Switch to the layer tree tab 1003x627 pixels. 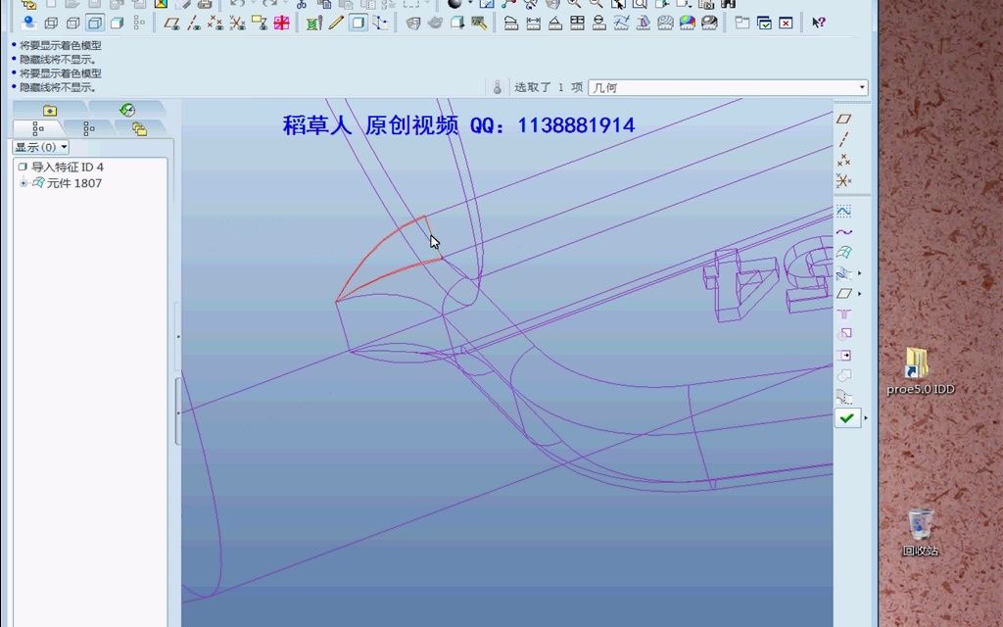(140, 128)
